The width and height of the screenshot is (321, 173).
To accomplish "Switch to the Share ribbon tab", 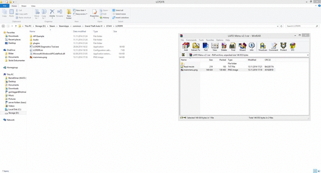I will point(24,6).
